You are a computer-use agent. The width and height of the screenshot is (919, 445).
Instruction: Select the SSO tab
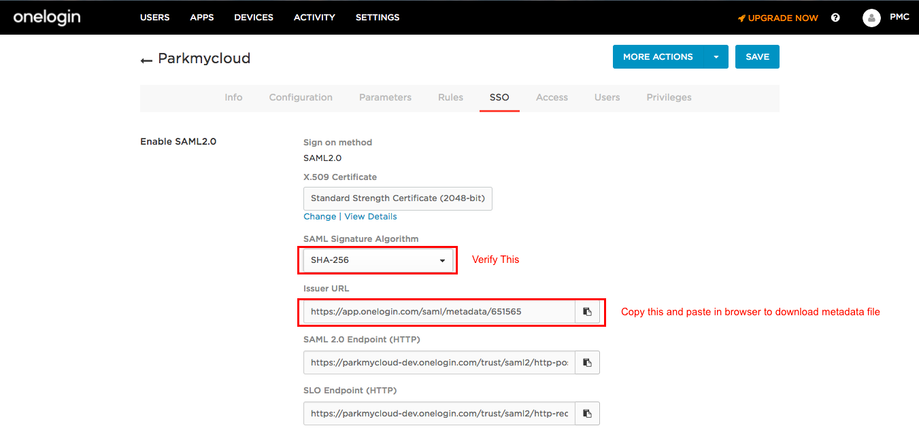tap(499, 97)
